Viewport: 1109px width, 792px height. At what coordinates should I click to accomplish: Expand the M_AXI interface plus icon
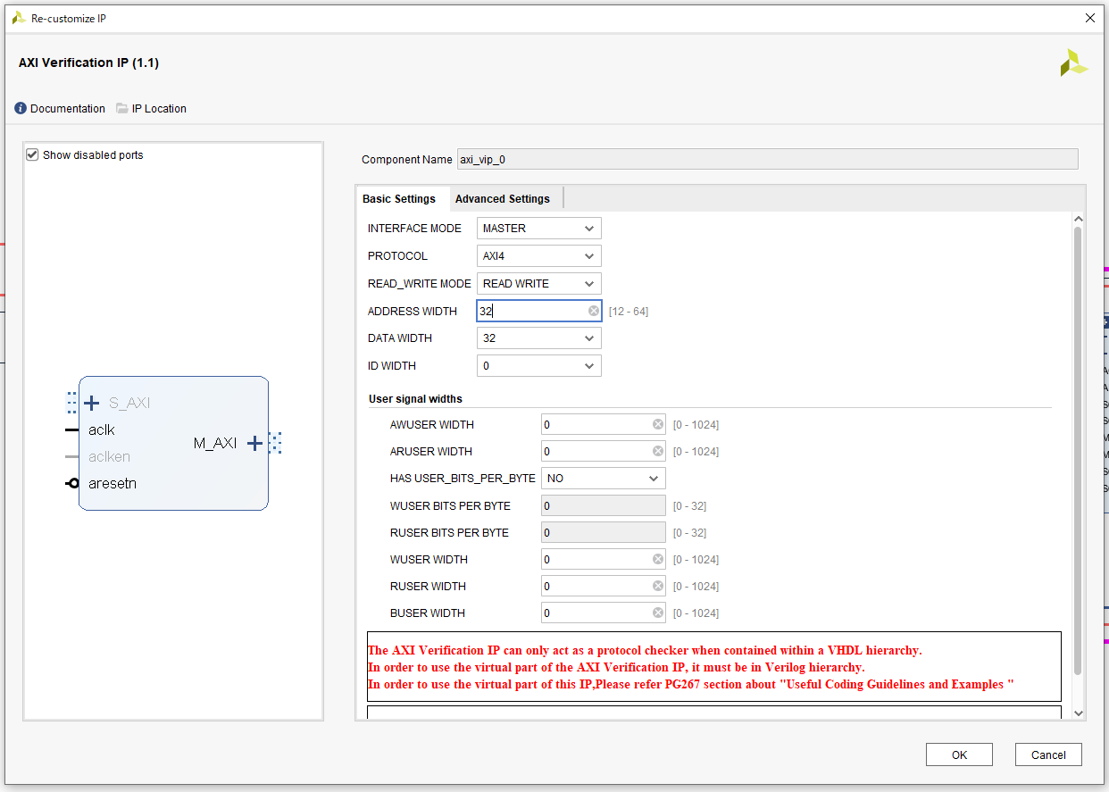254,442
